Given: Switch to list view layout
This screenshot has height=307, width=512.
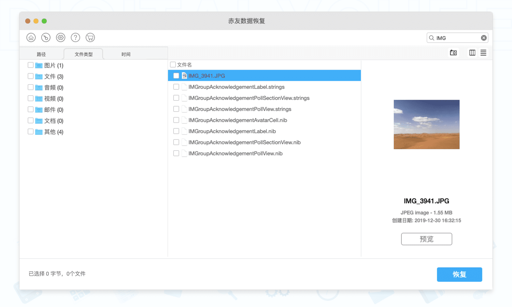Looking at the screenshot, I should click(483, 53).
